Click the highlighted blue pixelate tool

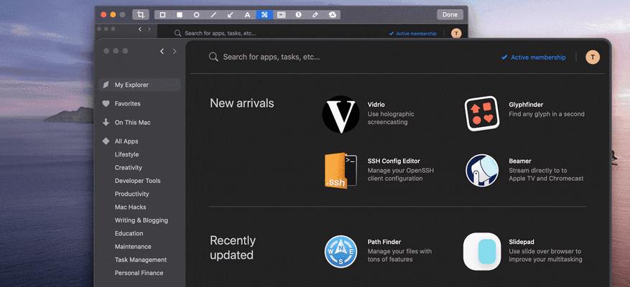pyautogui.click(x=264, y=15)
